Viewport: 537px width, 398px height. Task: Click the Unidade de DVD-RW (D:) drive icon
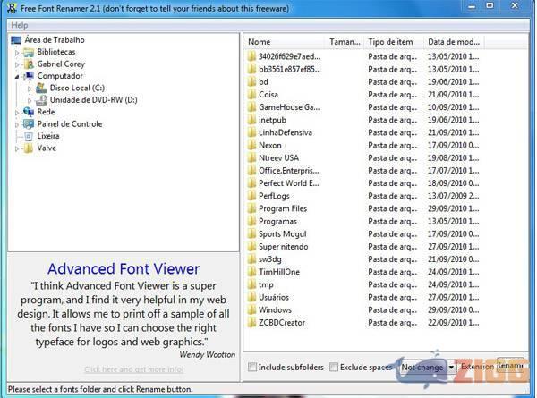tap(41, 100)
